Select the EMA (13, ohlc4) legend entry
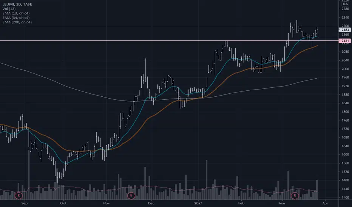This screenshot has height=207, width=352. click(x=16, y=13)
